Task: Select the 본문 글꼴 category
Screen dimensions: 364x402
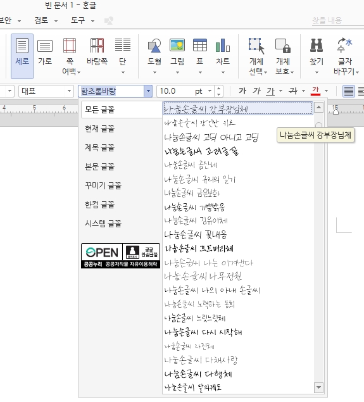Action: 122,166
